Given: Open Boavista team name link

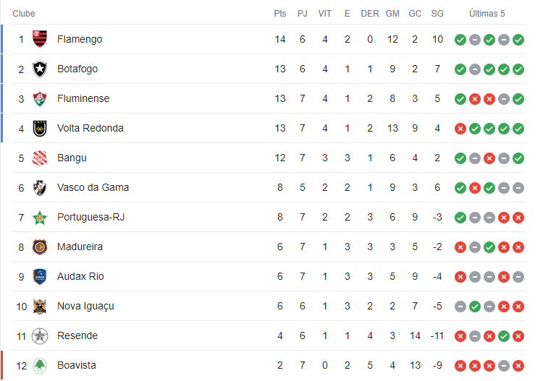Looking at the screenshot, I should (x=77, y=365).
